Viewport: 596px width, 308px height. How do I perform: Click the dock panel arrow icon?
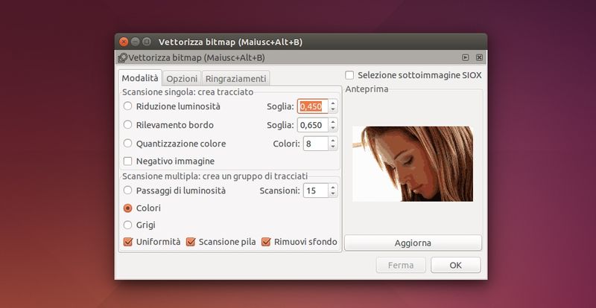[466, 58]
